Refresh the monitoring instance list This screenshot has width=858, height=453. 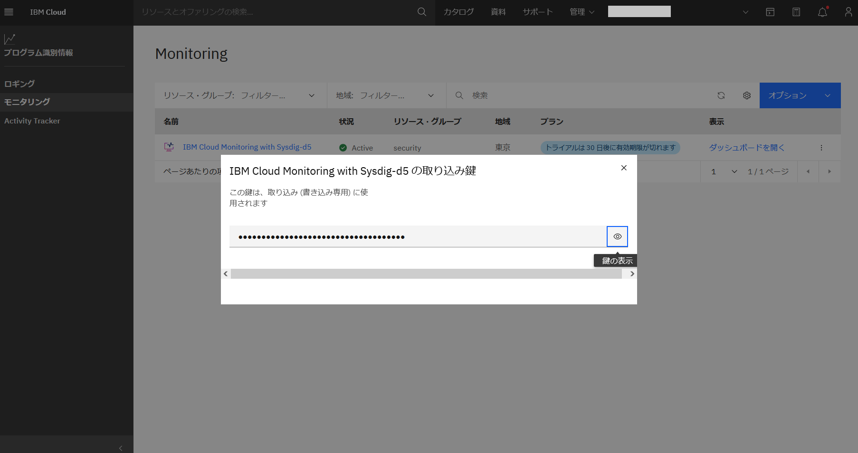coord(721,95)
